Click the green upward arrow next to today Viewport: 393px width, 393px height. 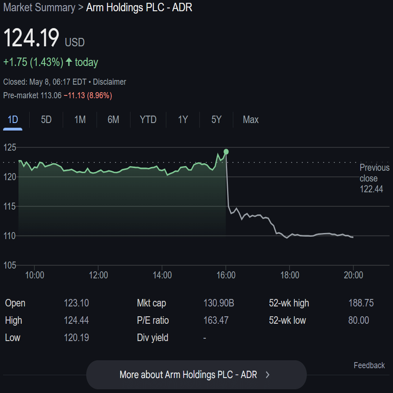point(68,62)
